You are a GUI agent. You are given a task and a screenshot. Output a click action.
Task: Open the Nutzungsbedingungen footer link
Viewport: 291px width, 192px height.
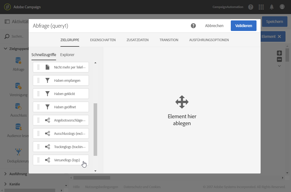[102, 187]
